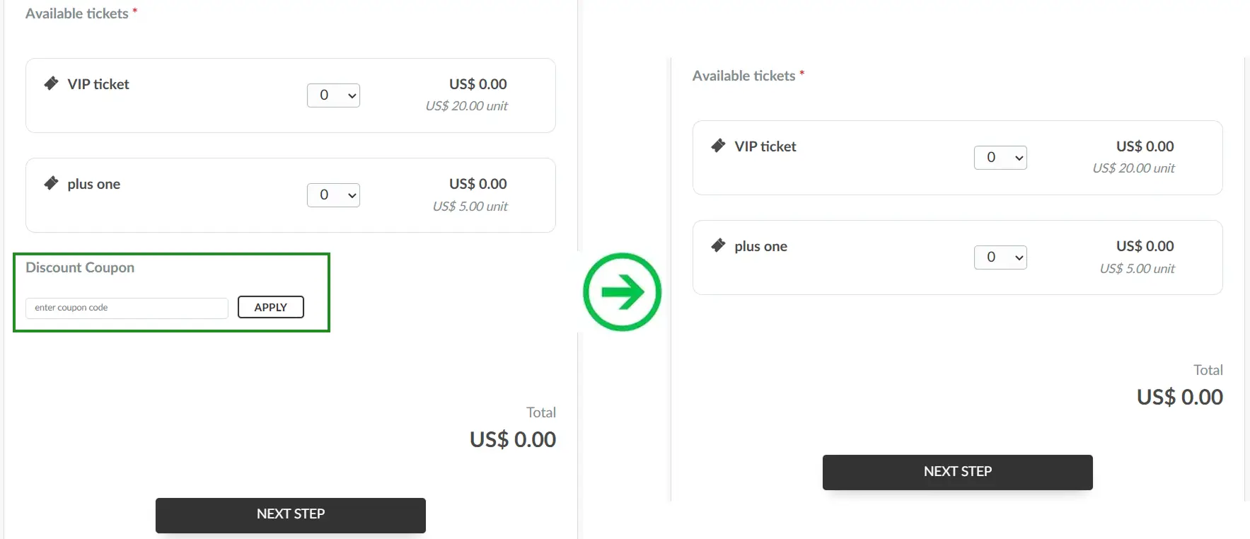This screenshot has height=539, width=1250.
Task: Click NEXT STEP in the left panel
Action: 289,514
